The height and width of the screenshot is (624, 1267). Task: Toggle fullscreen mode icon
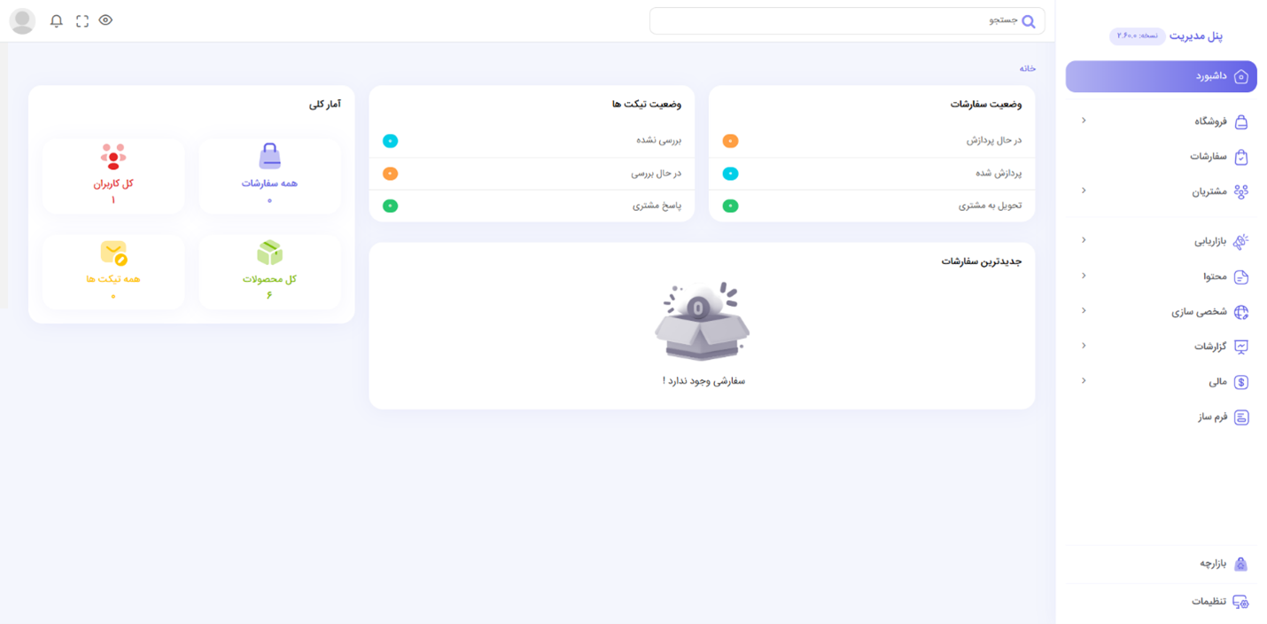point(82,20)
